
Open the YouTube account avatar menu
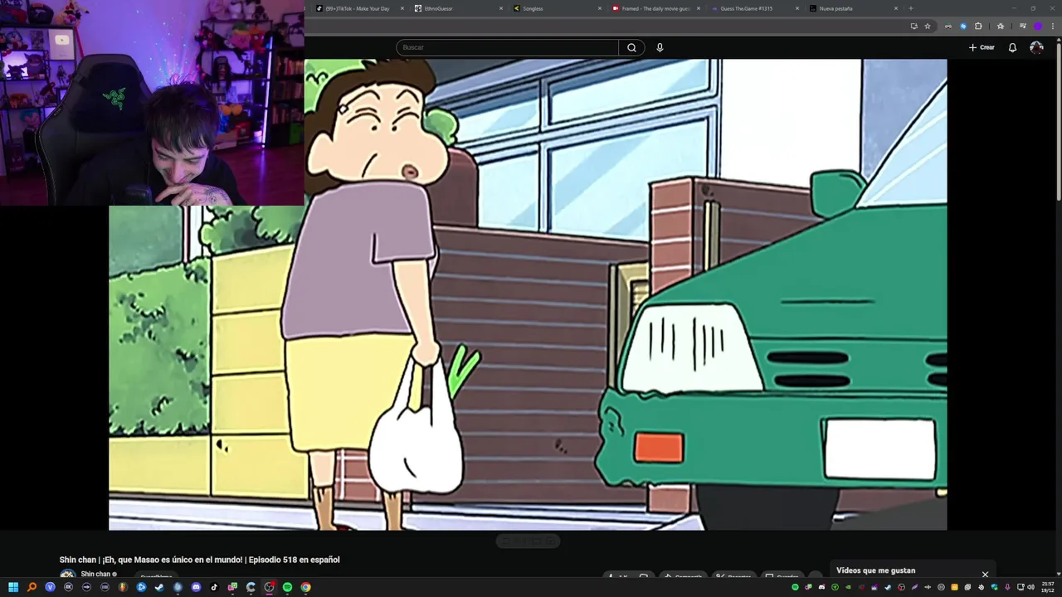pos(1036,47)
